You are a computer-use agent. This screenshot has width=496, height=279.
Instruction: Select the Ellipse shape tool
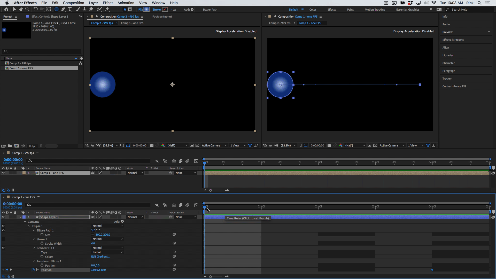pyautogui.click(x=57, y=9)
